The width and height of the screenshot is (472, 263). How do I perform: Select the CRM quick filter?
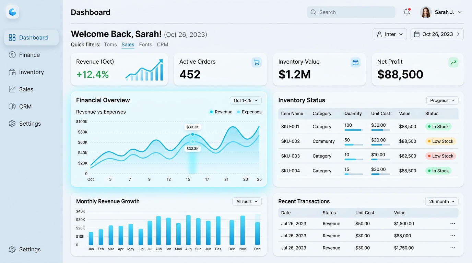pyautogui.click(x=163, y=45)
